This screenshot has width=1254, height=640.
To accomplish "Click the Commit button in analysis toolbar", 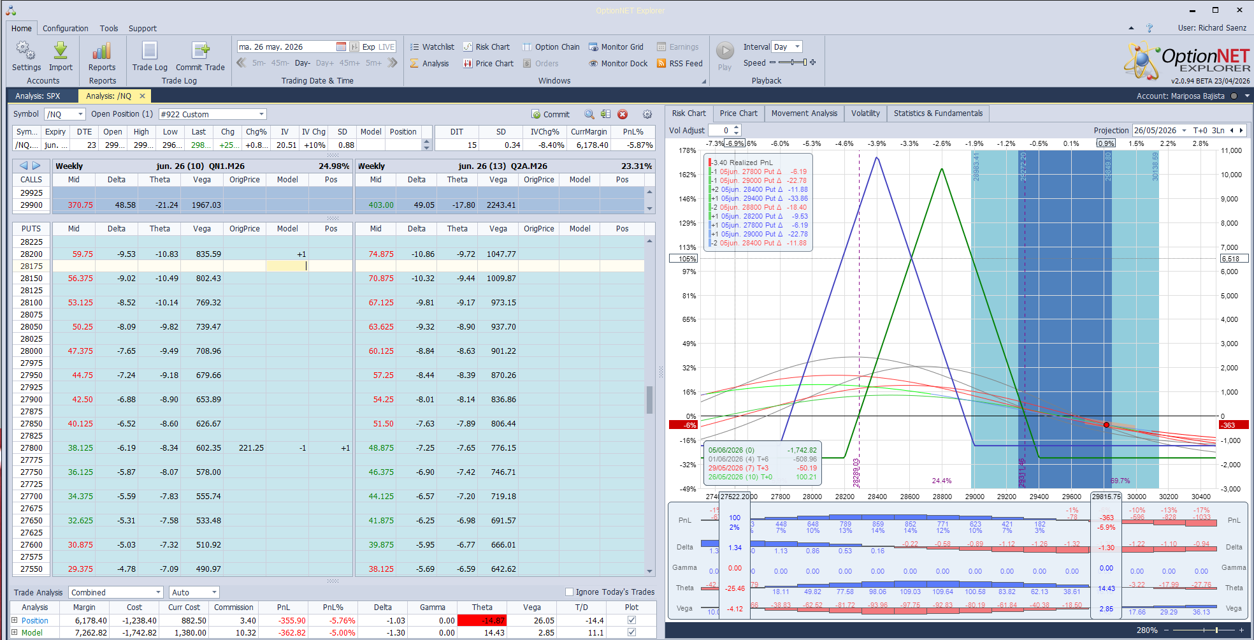I will click(551, 114).
